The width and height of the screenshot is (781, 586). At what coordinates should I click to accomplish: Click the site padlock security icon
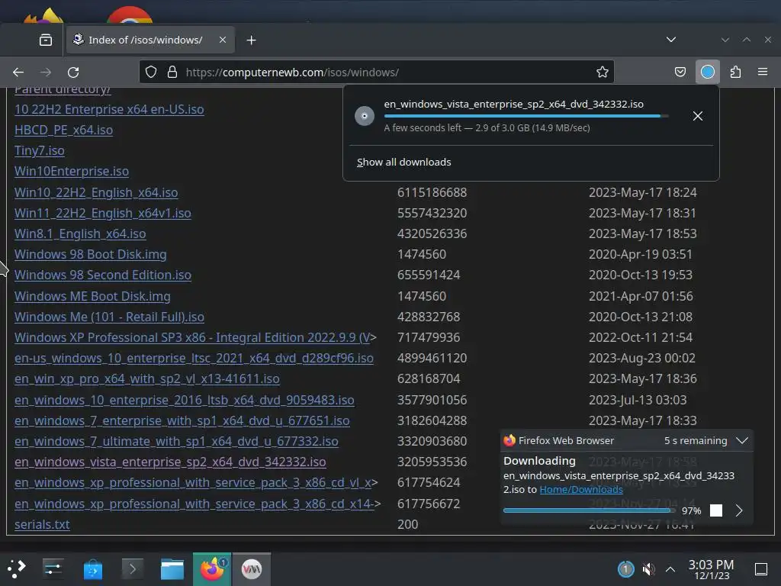click(x=172, y=72)
